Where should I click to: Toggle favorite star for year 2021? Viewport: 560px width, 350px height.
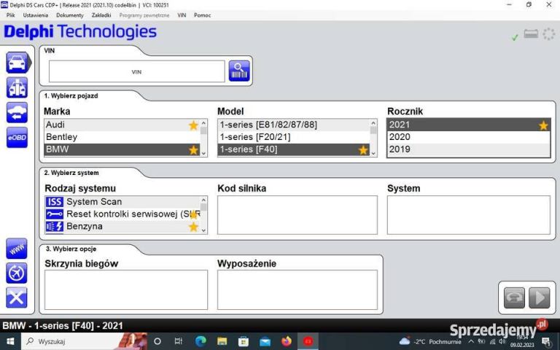coord(543,125)
